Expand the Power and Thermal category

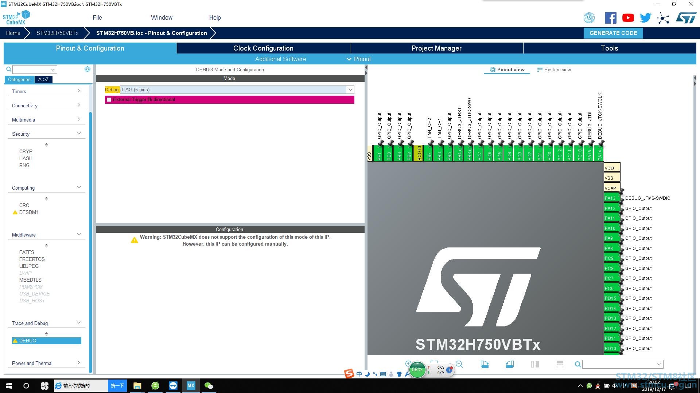[46, 363]
